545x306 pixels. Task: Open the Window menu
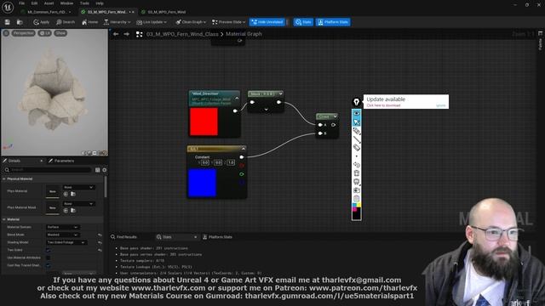coord(66,3)
